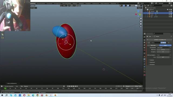Expand the Camera item in outliner
This screenshot has height=97, width=173.
148,11
